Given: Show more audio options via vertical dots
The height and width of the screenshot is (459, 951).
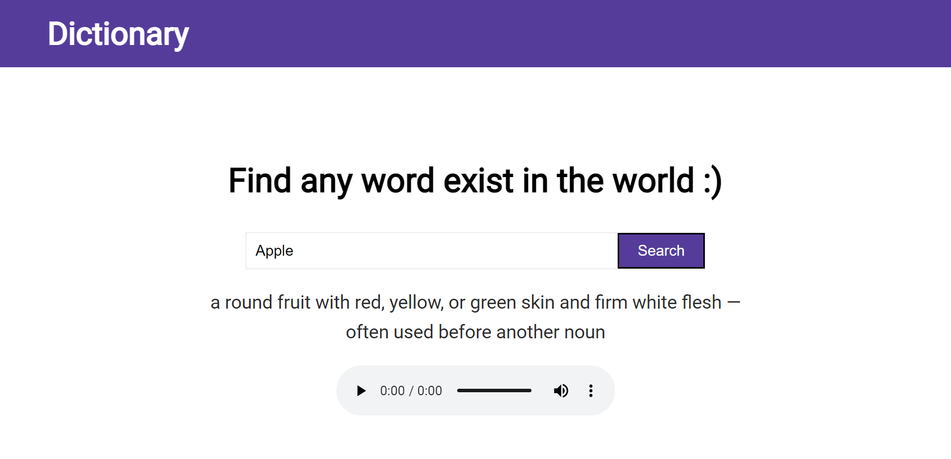Looking at the screenshot, I should pyautogui.click(x=590, y=391).
